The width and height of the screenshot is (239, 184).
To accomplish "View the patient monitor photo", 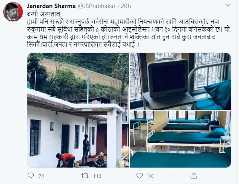I will (180, 81).
